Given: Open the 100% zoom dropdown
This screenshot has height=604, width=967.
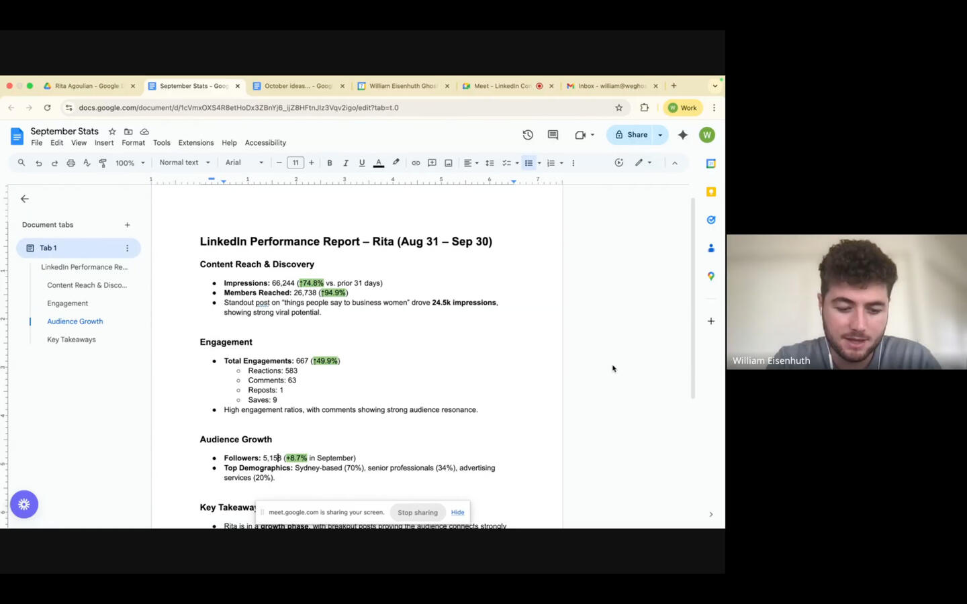Looking at the screenshot, I should pyautogui.click(x=130, y=163).
